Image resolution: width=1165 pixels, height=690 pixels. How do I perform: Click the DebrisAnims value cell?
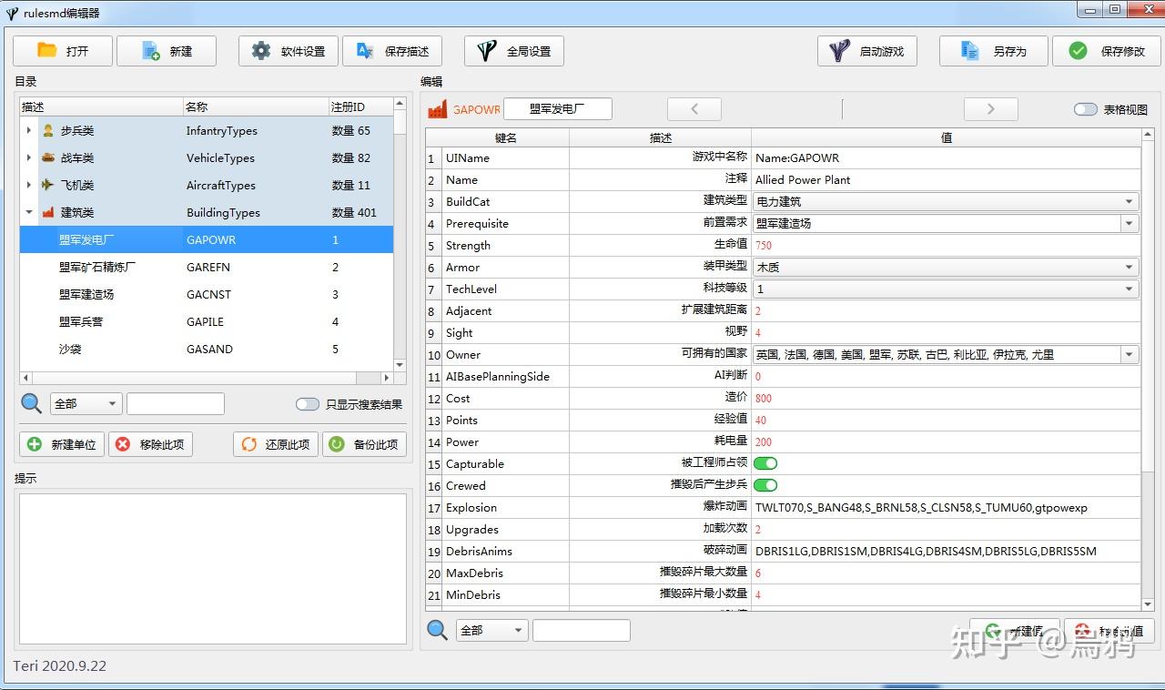[x=946, y=551]
